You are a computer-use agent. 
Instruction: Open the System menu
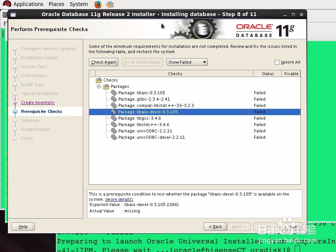(79, 4)
